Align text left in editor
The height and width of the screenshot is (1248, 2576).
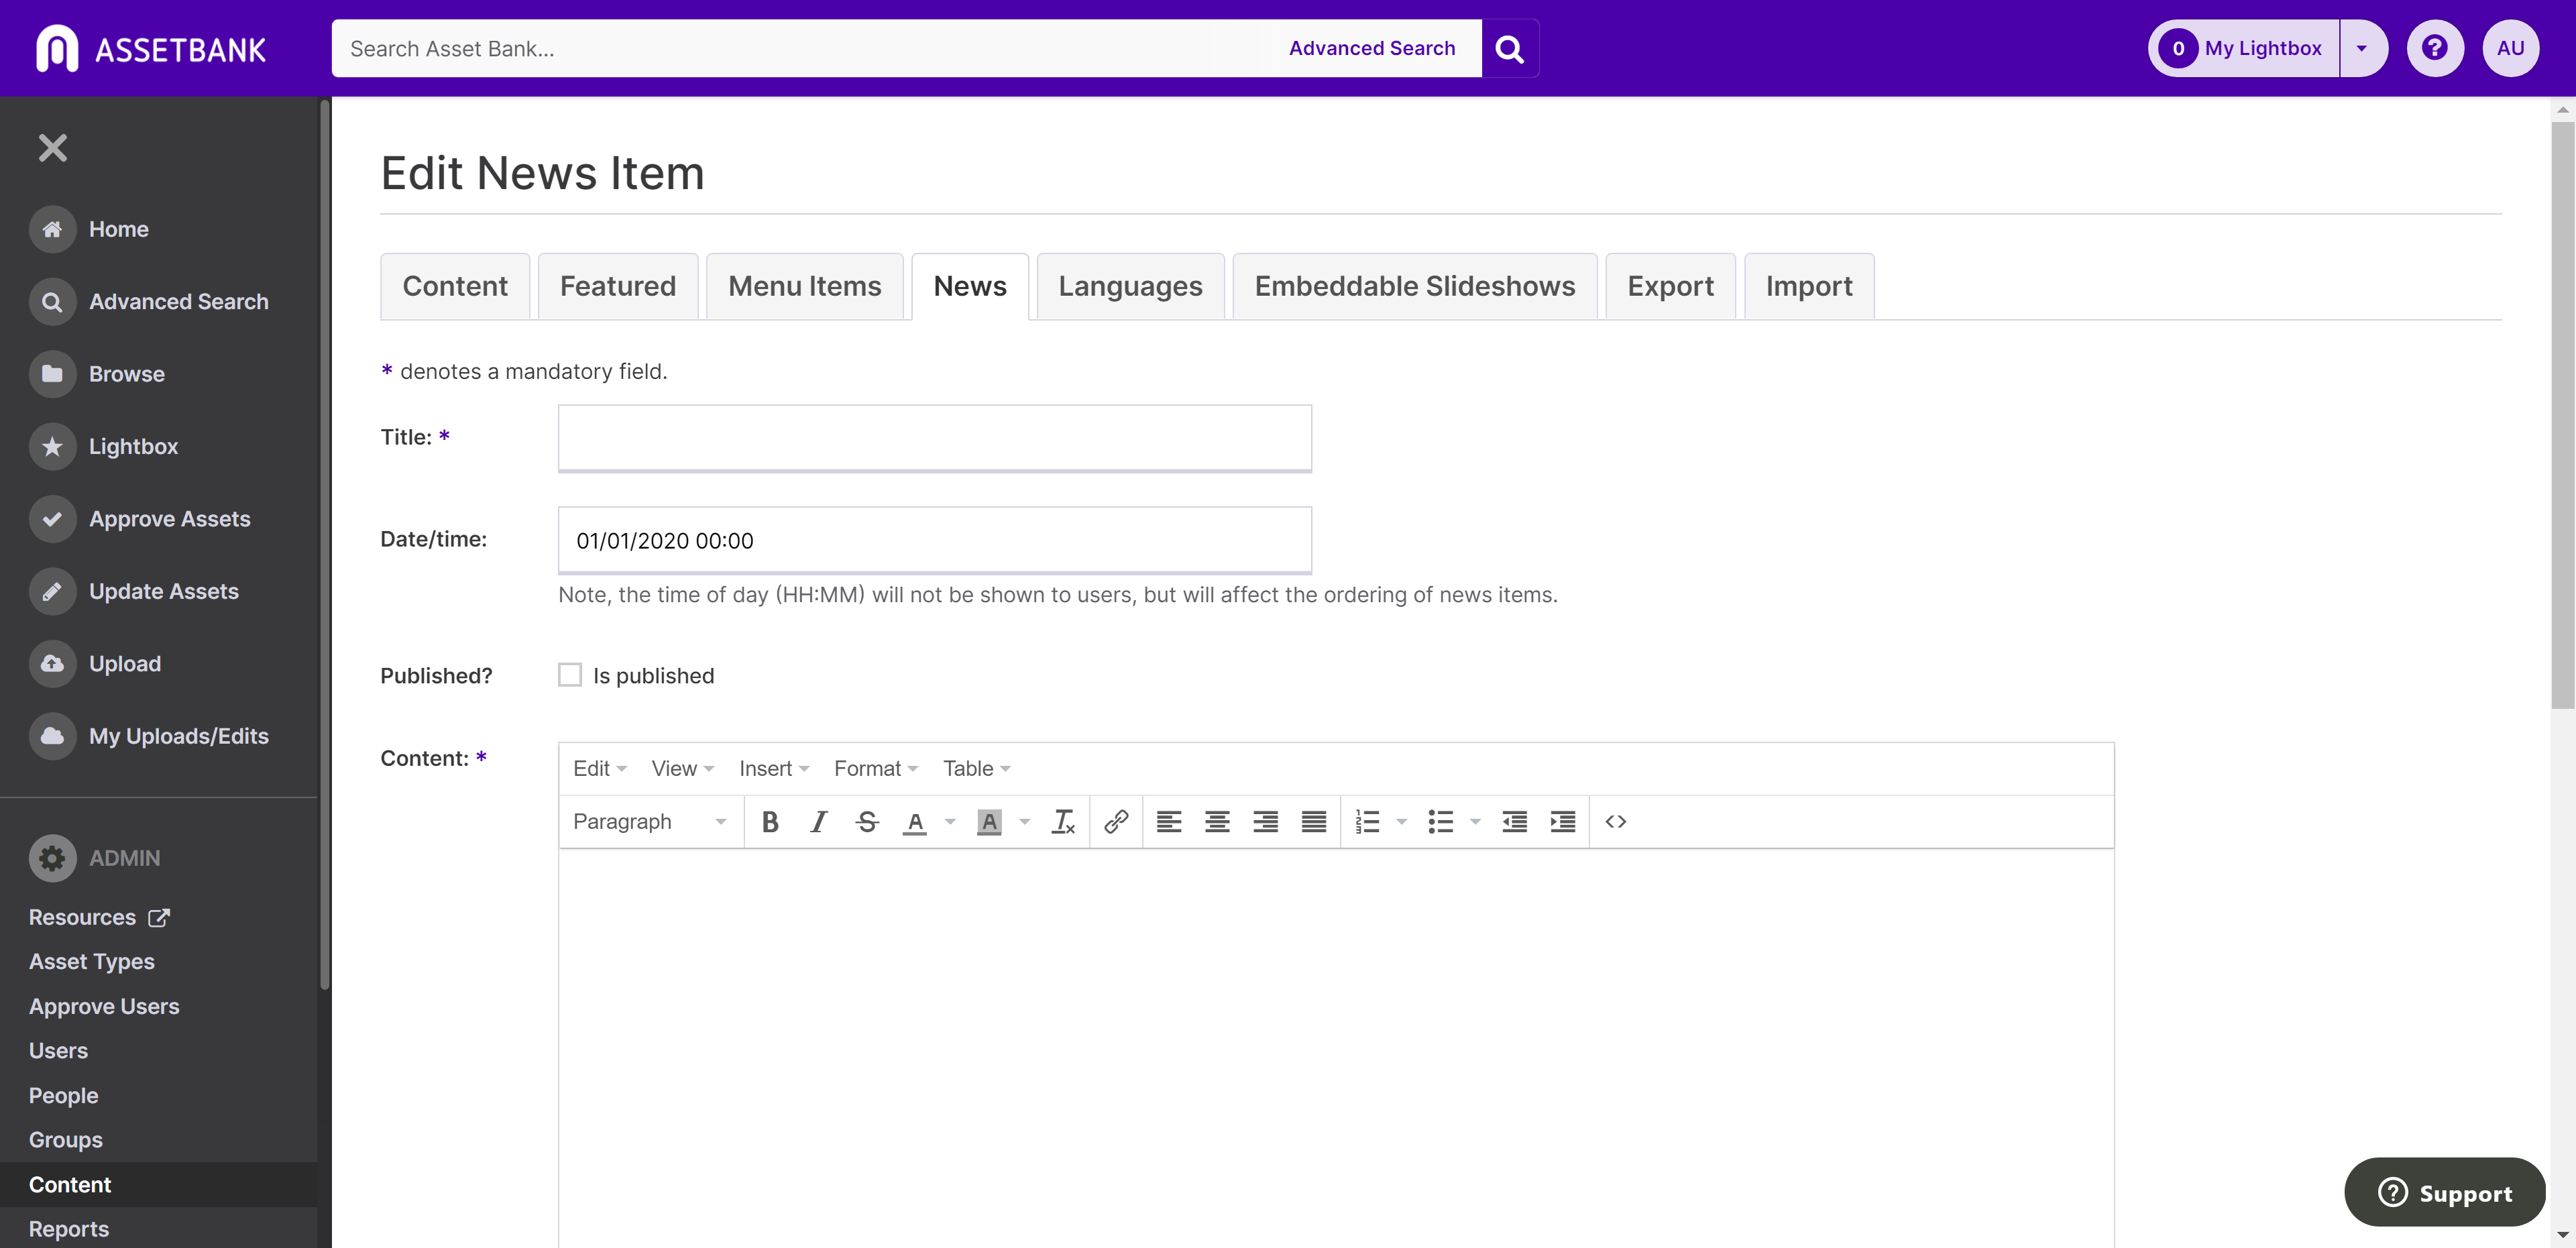(x=1169, y=822)
